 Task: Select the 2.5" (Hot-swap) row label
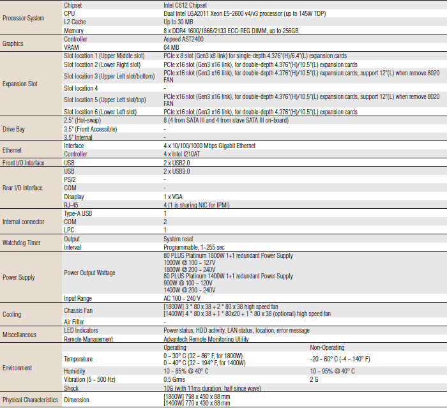click(87, 120)
